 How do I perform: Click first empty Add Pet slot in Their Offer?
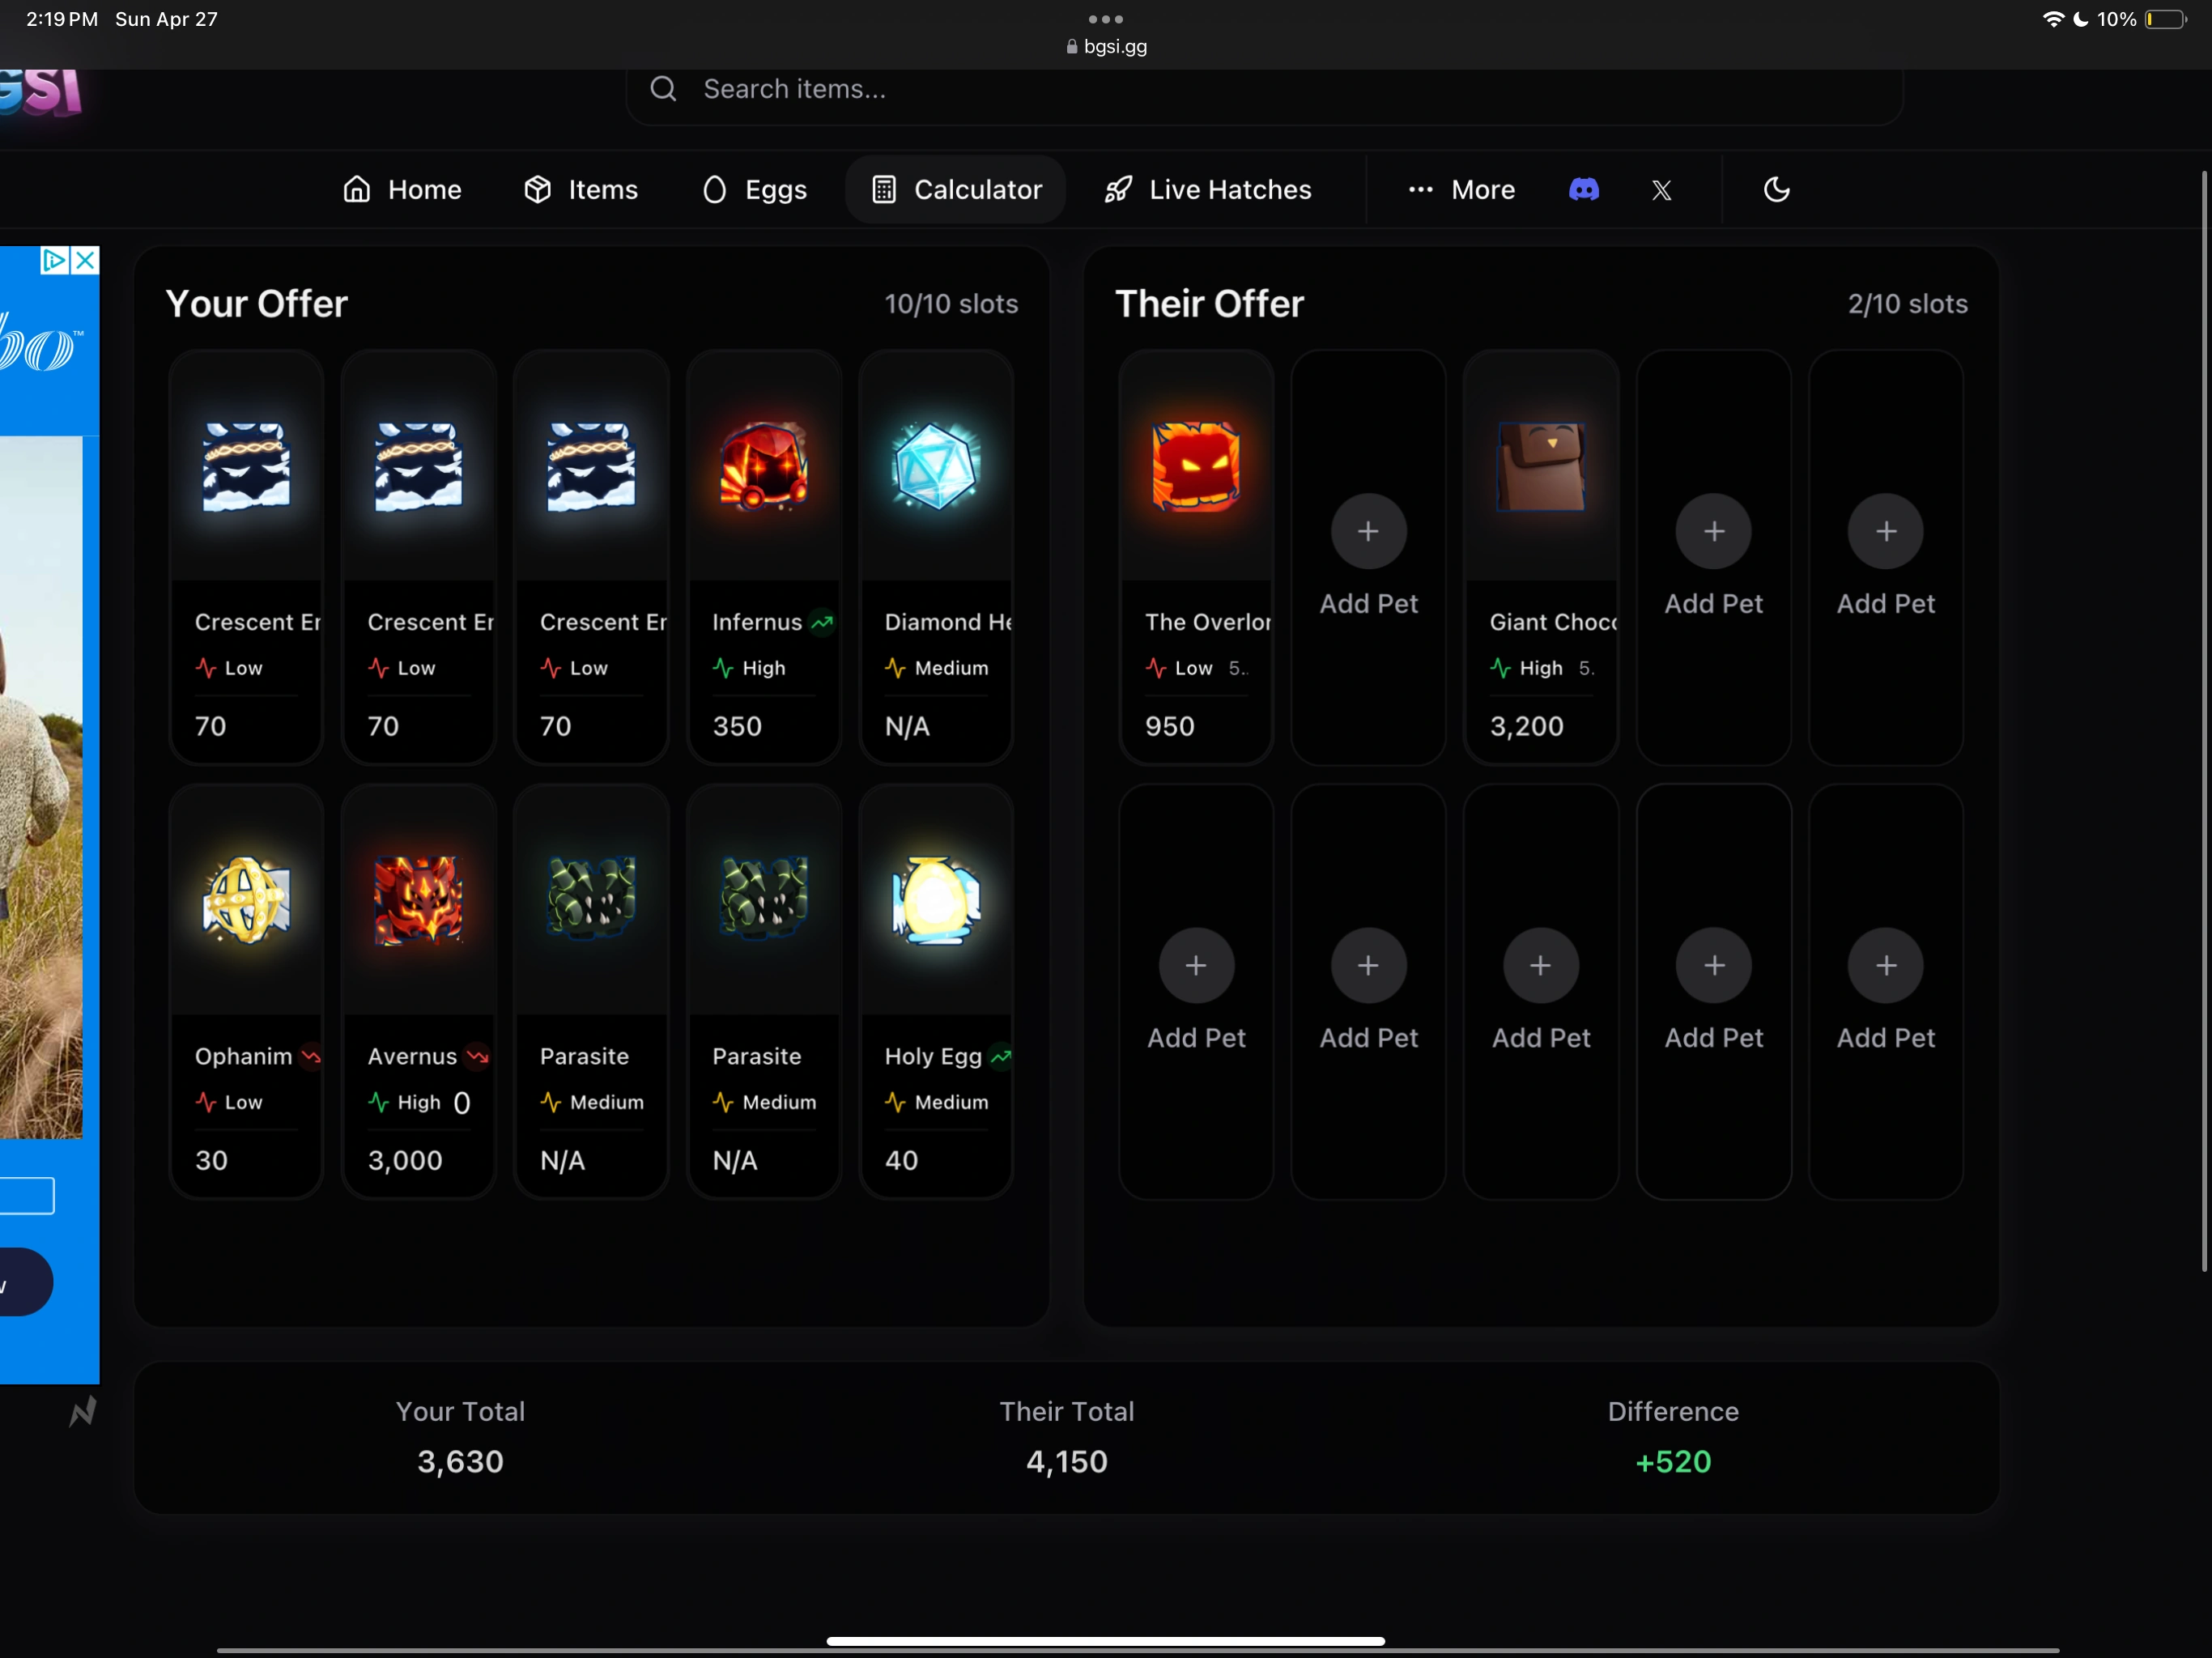[x=1368, y=532]
